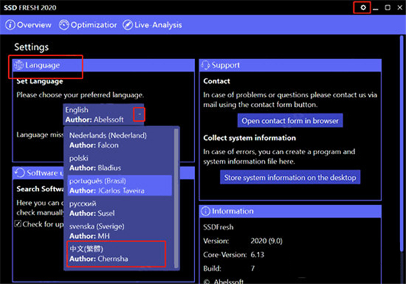Image resolution: width=406 pixels, height=284 pixels.
Task: Click Store system information on the desktop
Action: point(290,178)
